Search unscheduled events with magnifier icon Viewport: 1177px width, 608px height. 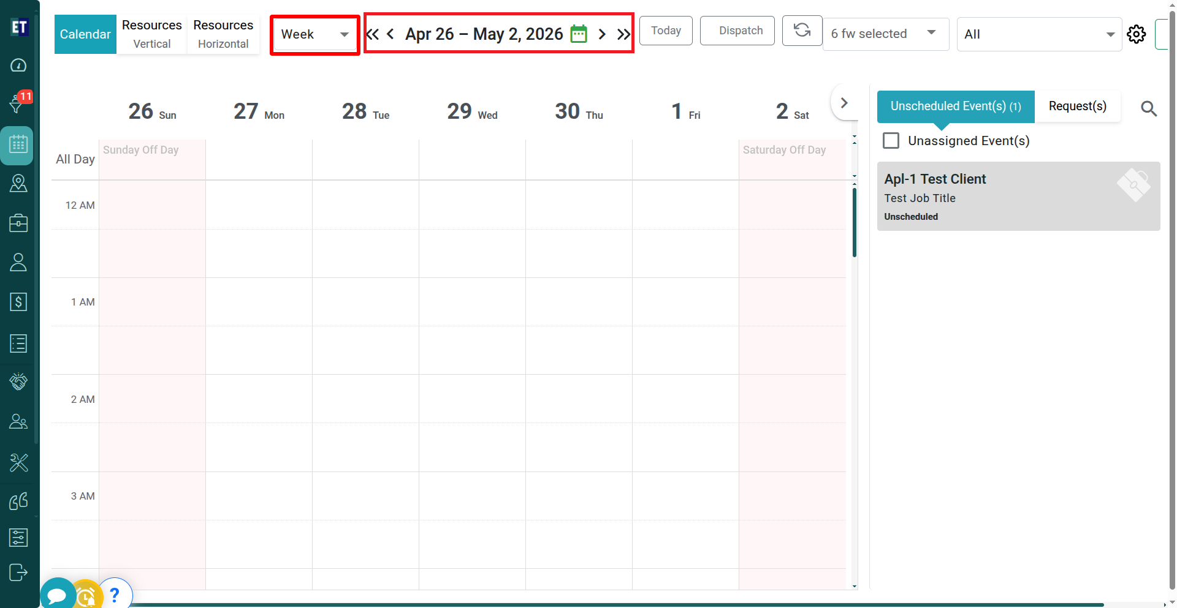(x=1148, y=109)
